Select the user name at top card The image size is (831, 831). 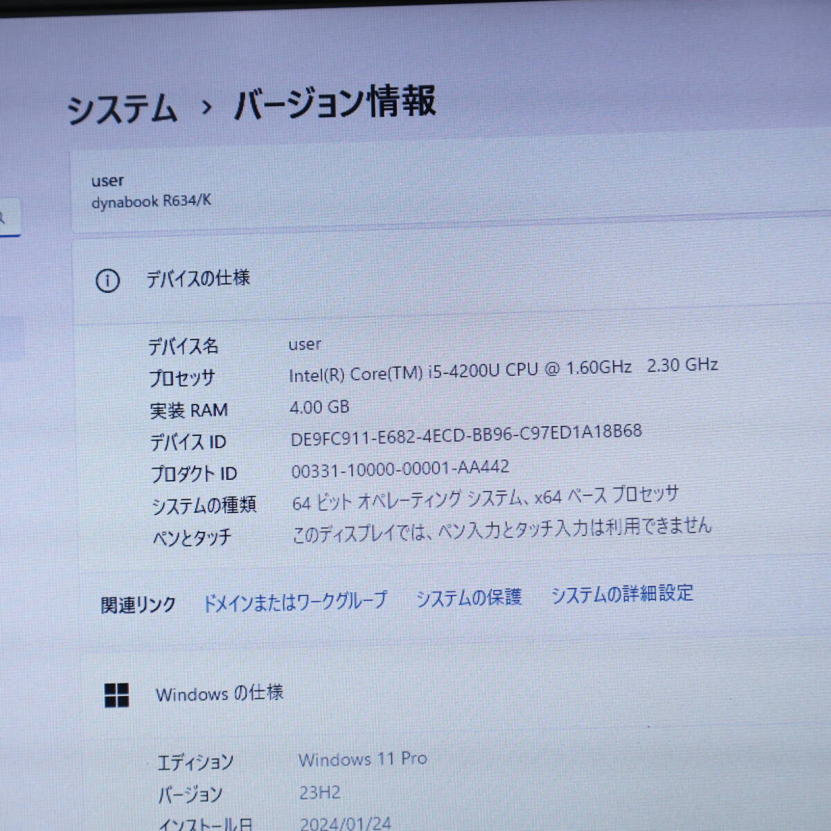click(x=107, y=181)
